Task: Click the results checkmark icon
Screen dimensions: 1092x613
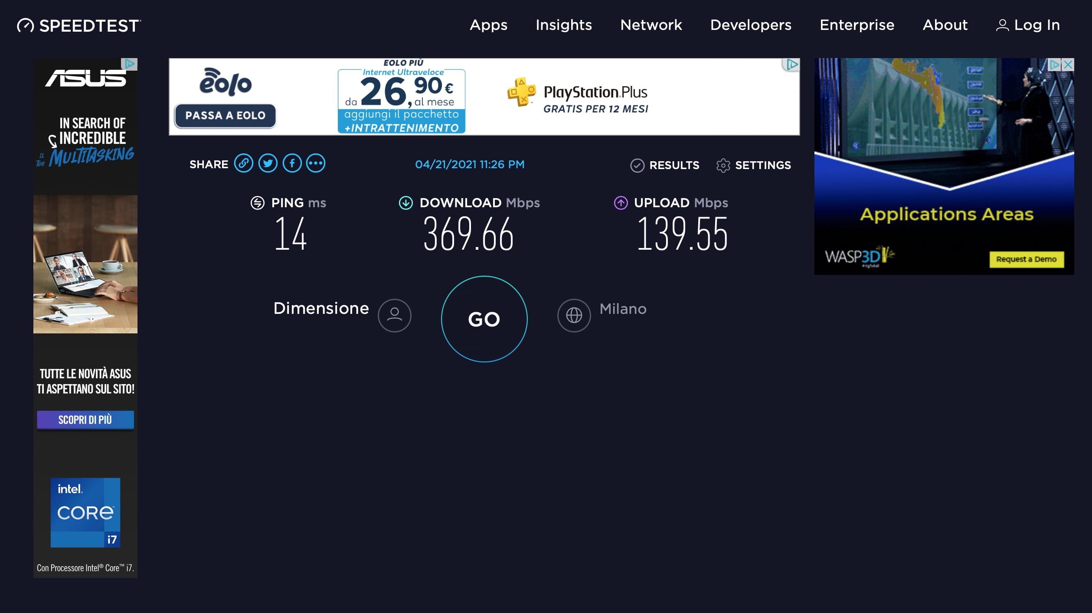Action: click(637, 165)
